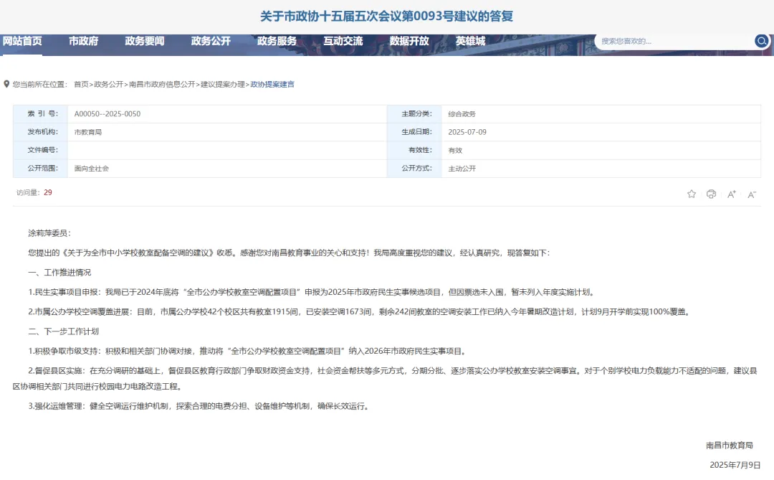Go to 首页 in the breadcrumb

81,85
